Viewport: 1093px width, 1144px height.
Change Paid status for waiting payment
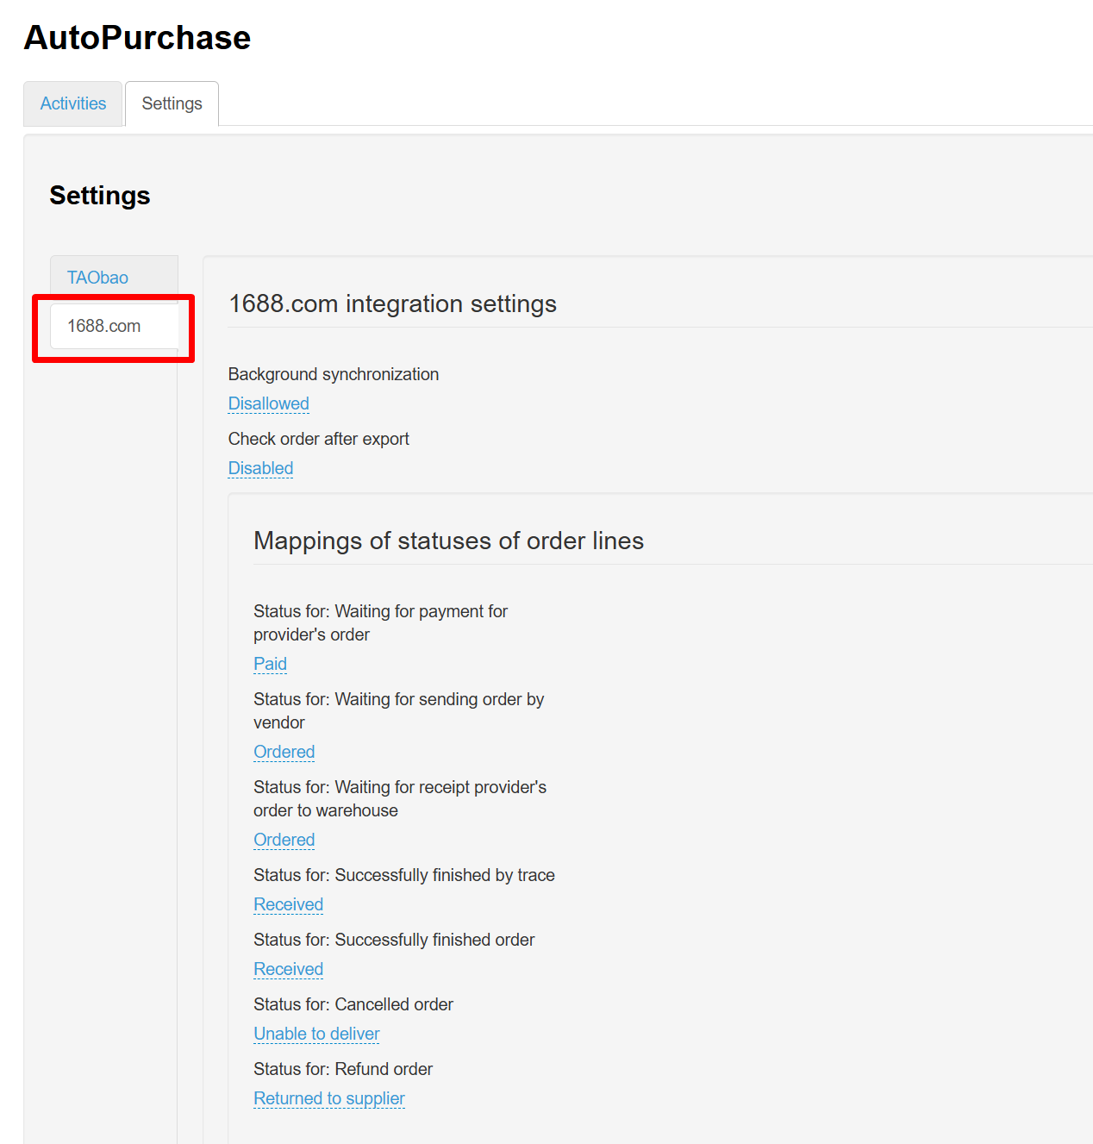270,664
